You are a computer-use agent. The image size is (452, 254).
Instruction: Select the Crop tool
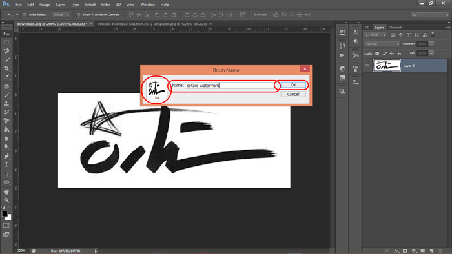[6, 68]
